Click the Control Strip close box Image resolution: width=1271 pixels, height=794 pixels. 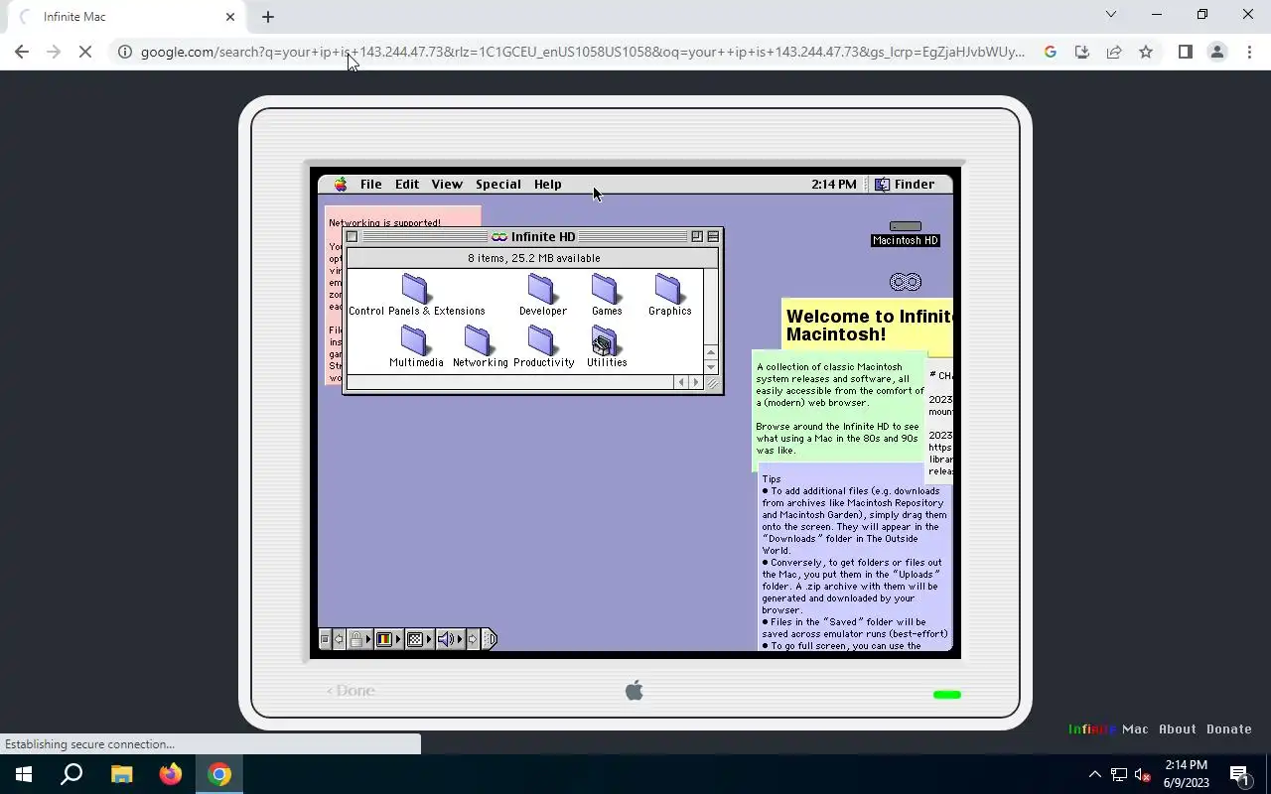(x=325, y=639)
